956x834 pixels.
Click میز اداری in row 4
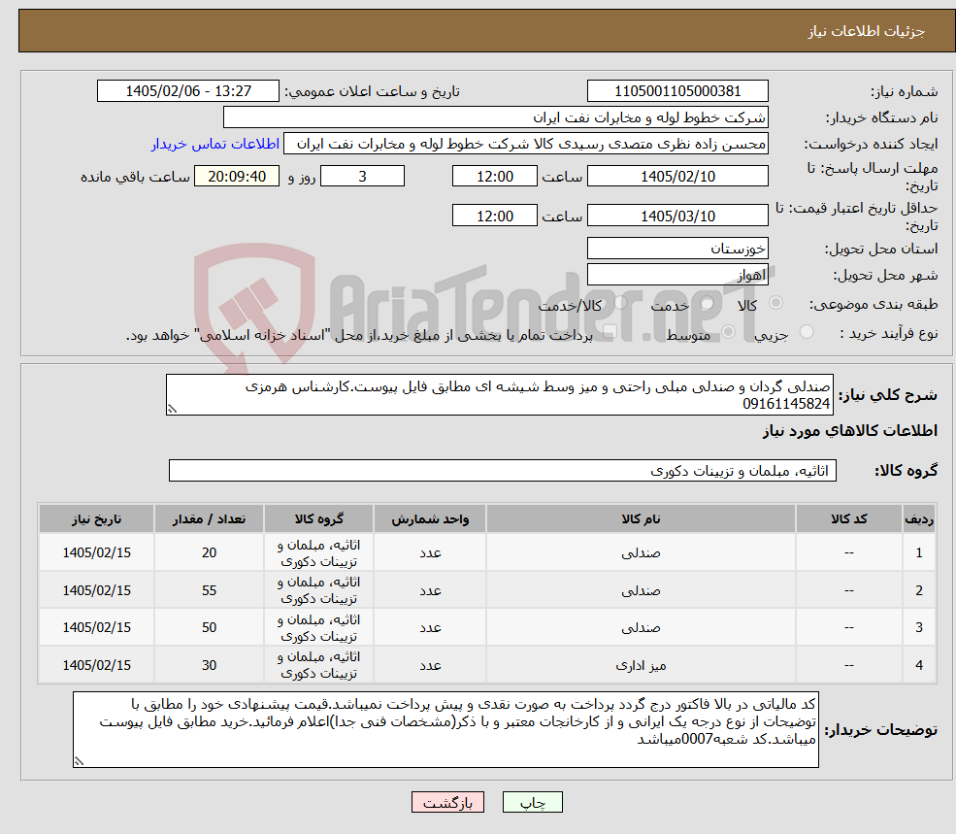point(641,665)
